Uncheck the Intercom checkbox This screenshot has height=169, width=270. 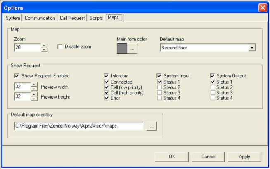tap(107, 76)
